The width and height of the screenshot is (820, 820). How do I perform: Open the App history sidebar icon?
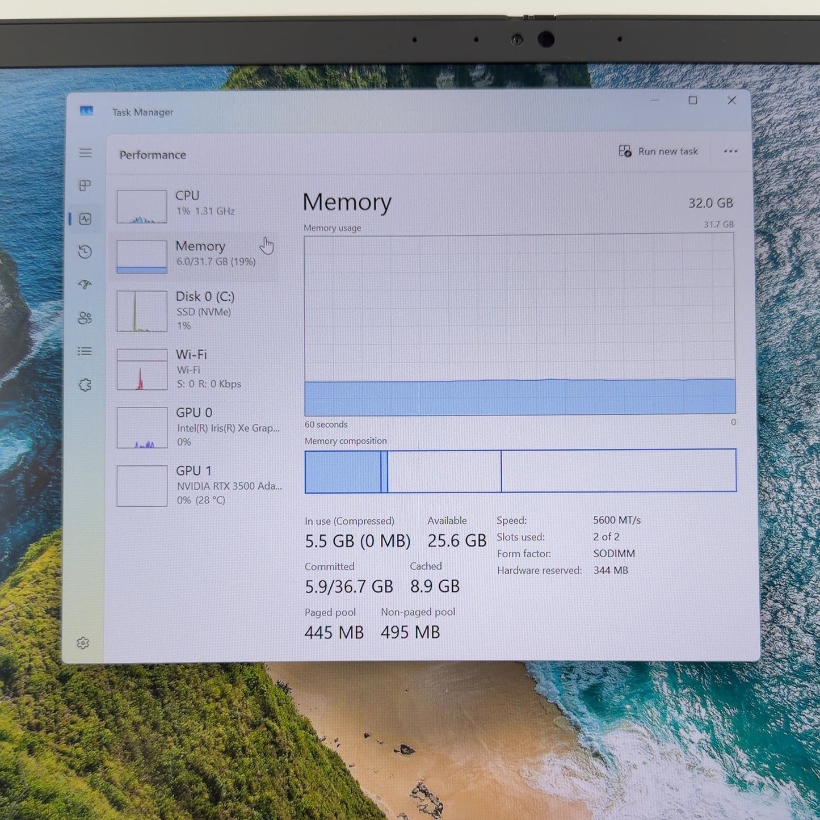(x=85, y=251)
